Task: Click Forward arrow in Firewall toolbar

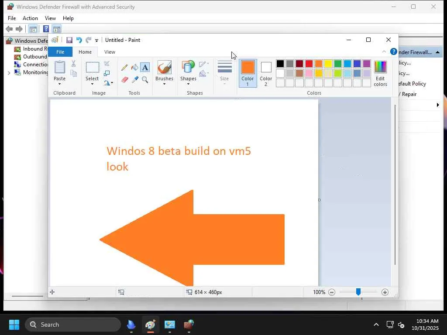Action: [19, 29]
